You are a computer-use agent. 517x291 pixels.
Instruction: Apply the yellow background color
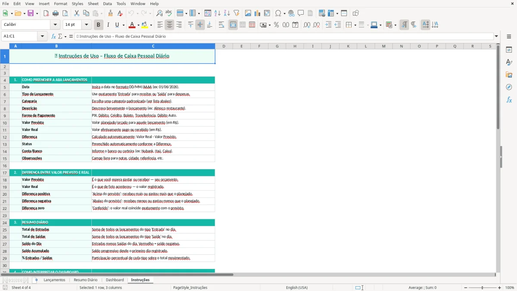pyautogui.click(x=145, y=25)
